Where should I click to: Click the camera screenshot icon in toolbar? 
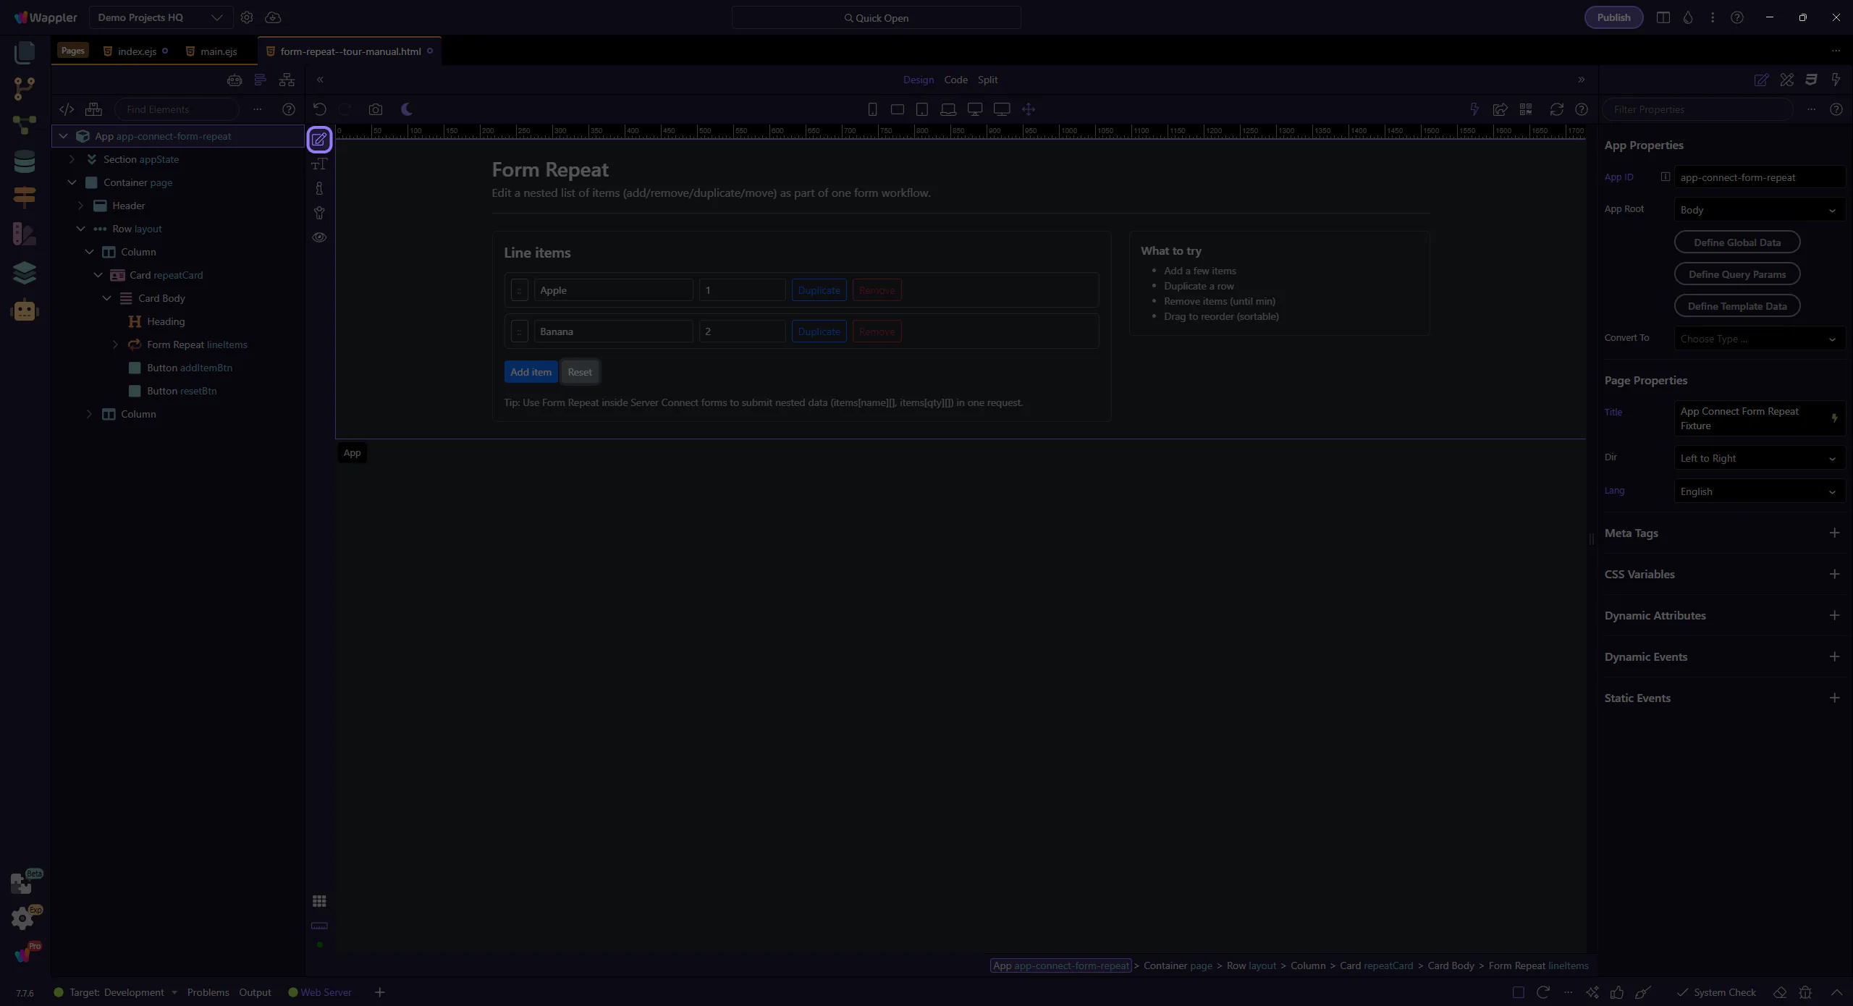click(375, 109)
